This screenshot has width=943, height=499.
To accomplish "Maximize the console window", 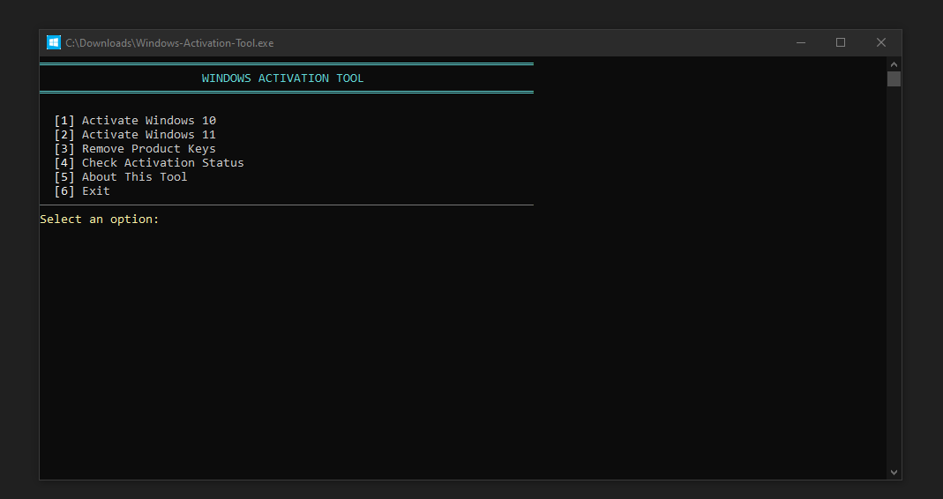I will (x=841, y=42).
